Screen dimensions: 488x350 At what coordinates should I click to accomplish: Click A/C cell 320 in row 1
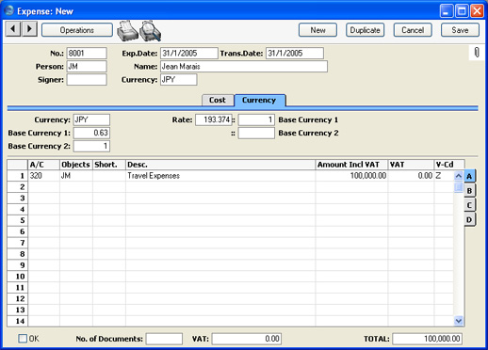[x=43, y=176]
